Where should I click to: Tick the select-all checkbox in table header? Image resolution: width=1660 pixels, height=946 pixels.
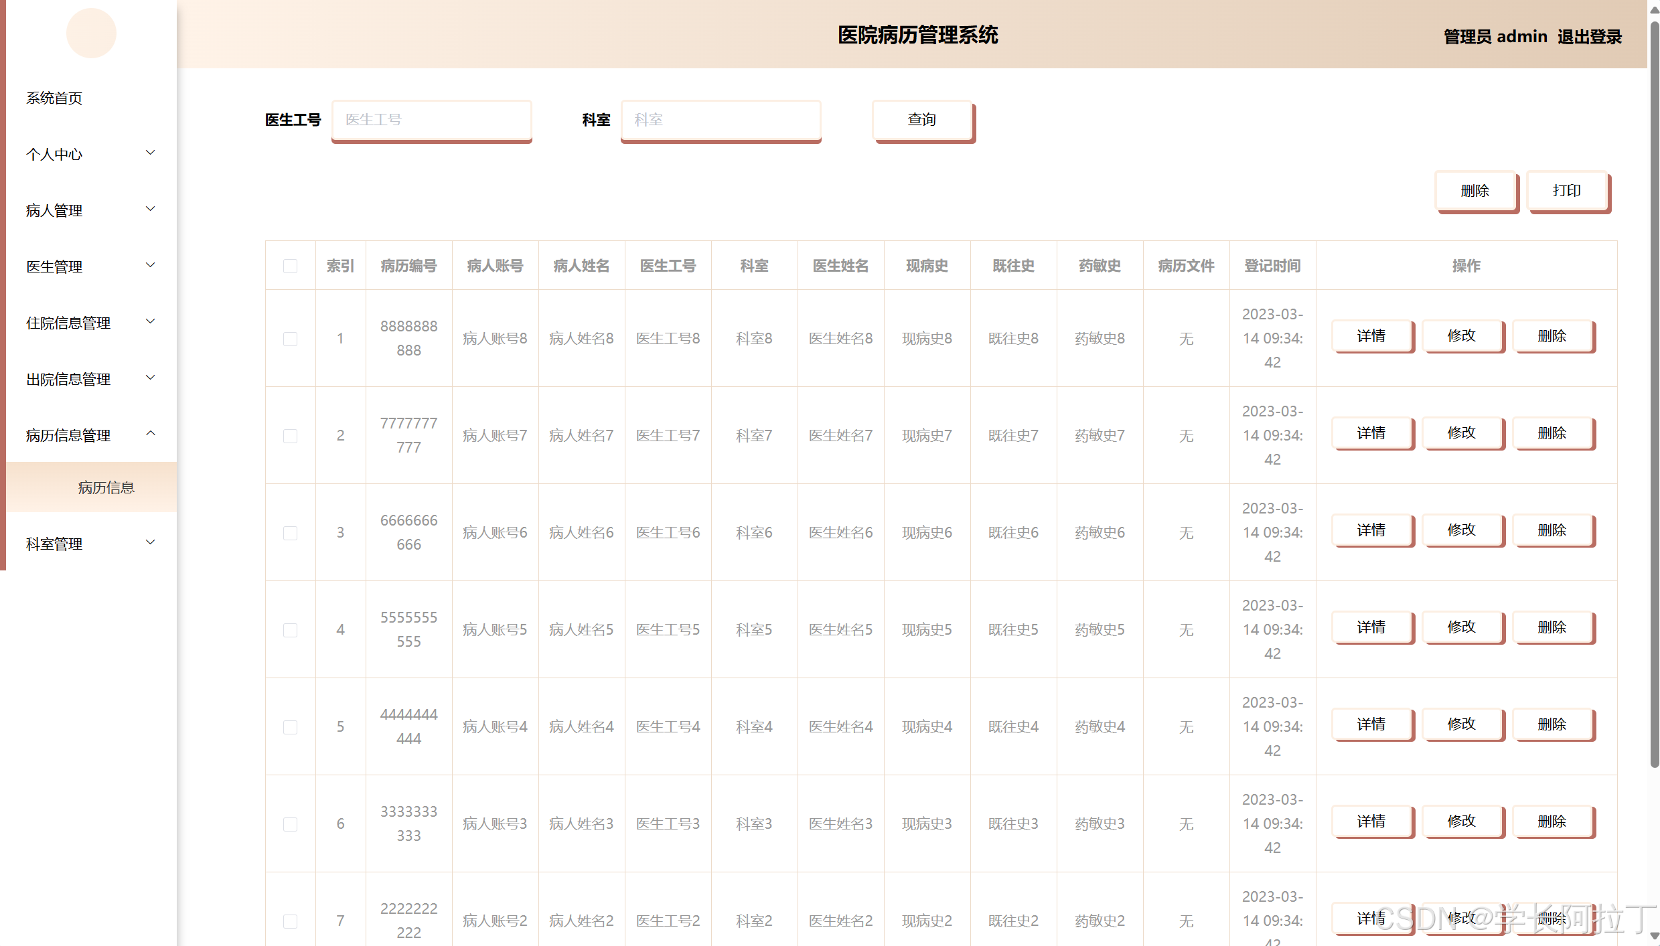click(290, 266)
